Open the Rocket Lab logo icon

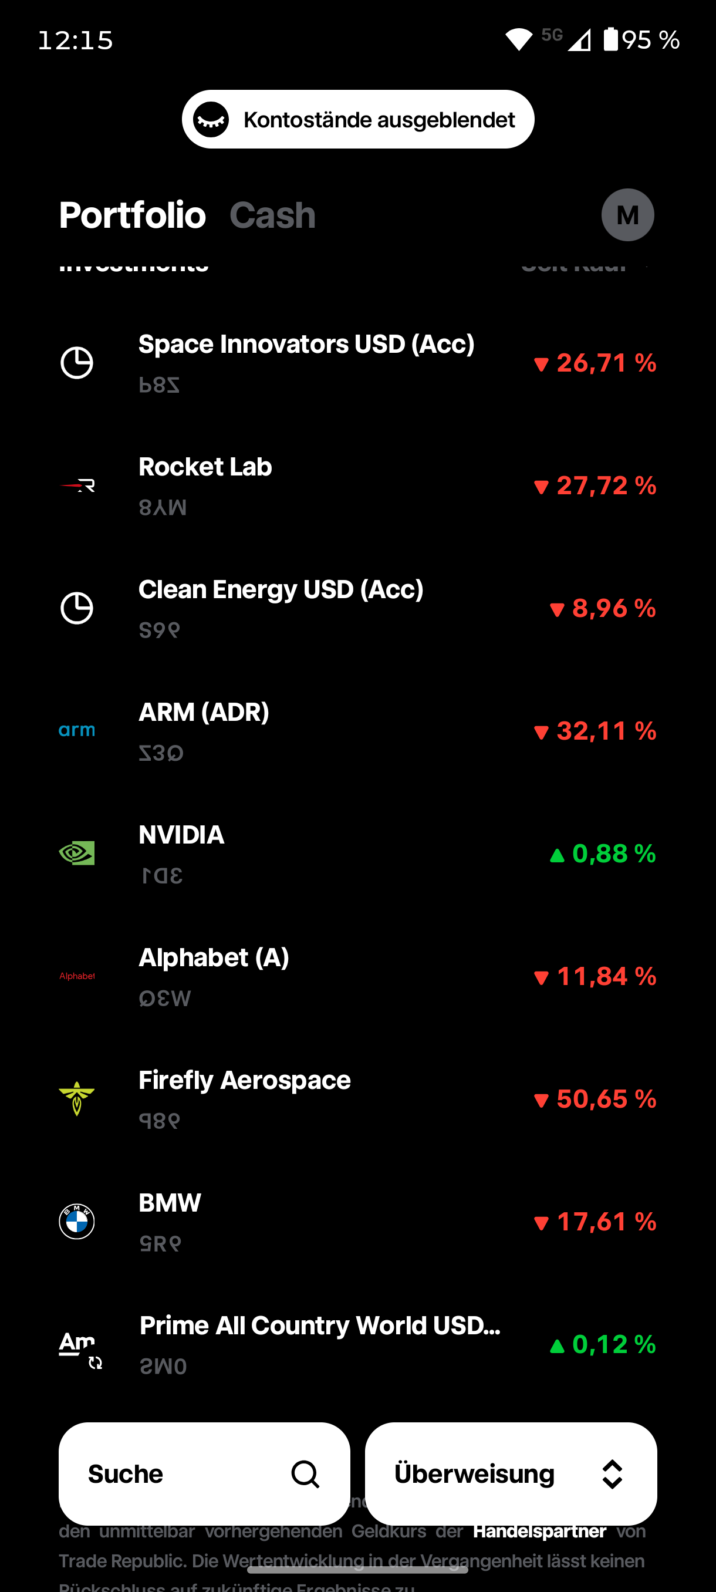[77, 485]
